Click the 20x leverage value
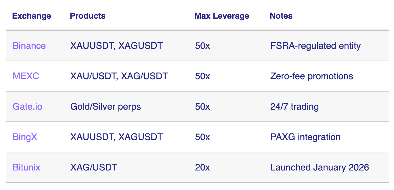The height and width of the screenshot is (190, 394). point(202,167)
